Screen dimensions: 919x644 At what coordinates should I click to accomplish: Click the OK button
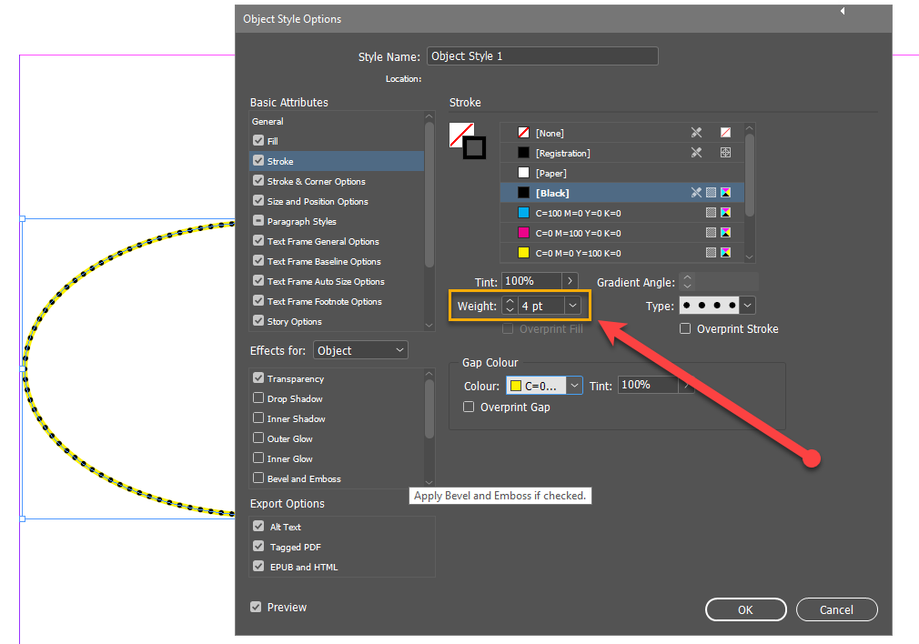pyautogui.click(x=745, y=609)
